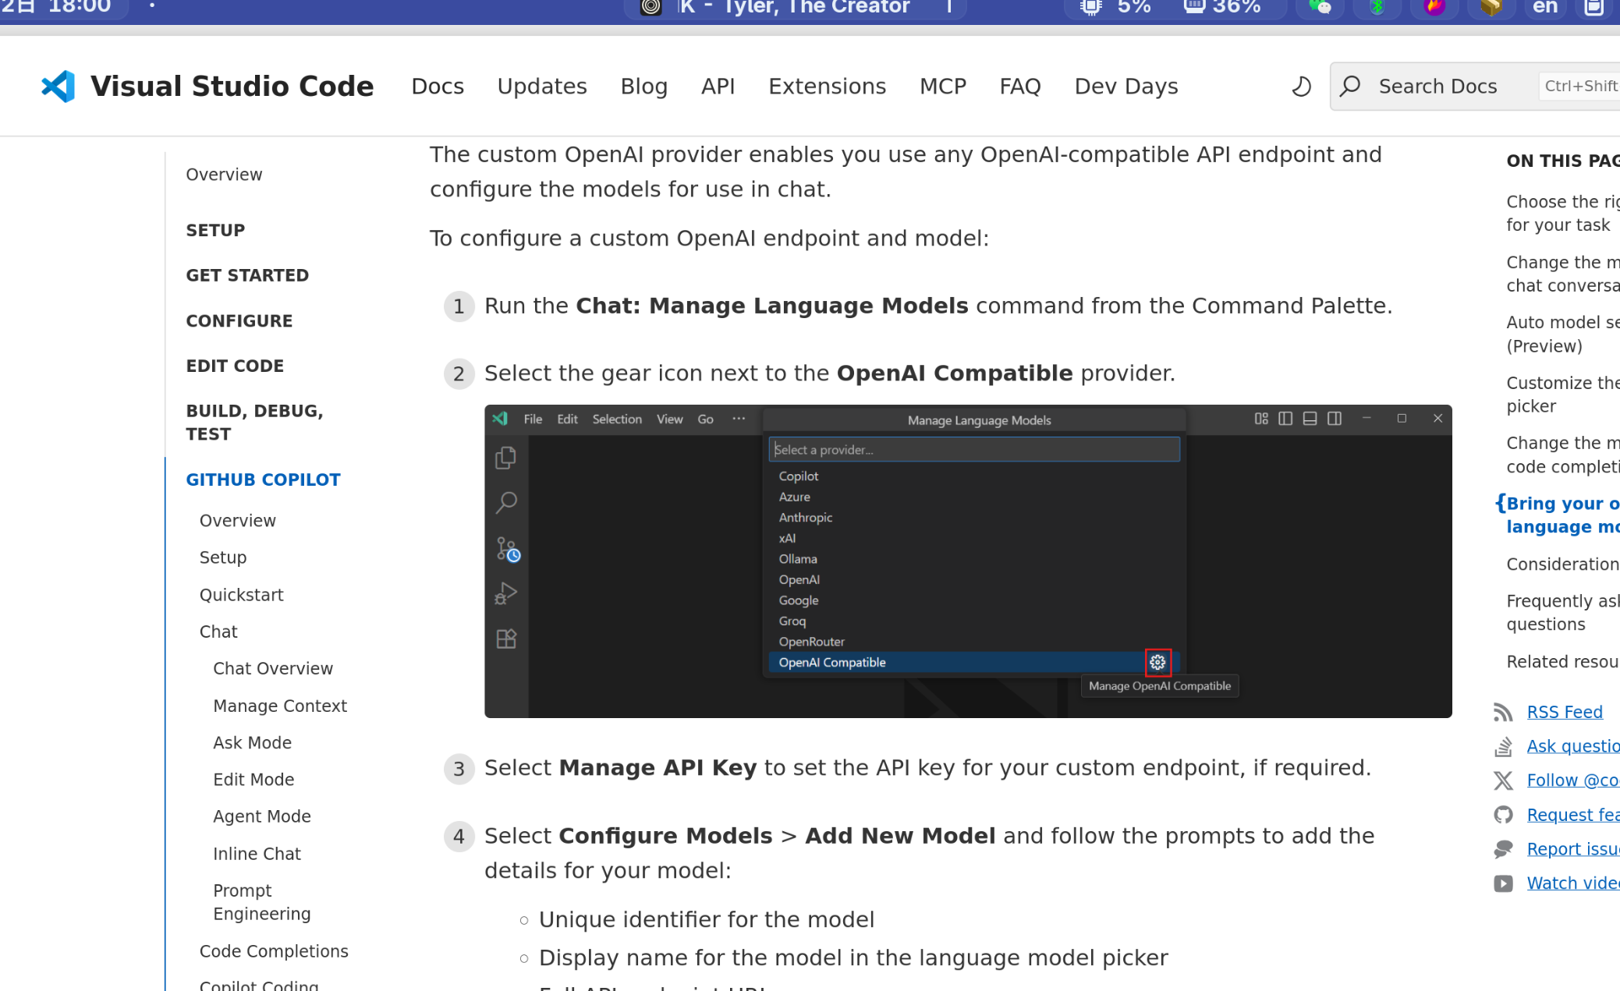The height and width of the screenshot is (991, 1620).
Task: Collapse the GITHUB COPILOT section
Action: click(263, 480)
